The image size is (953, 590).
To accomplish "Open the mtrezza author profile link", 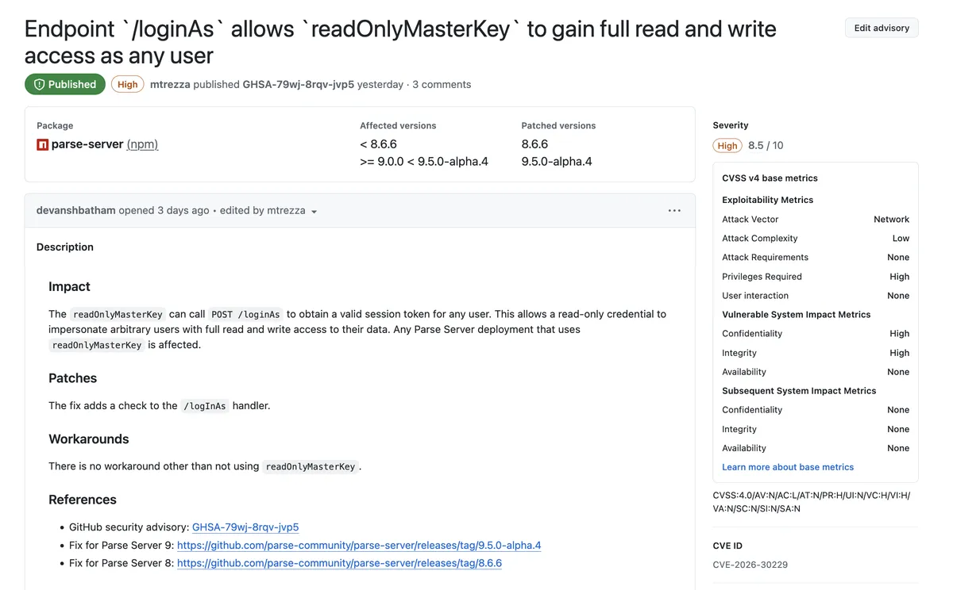I will tap(170, 84).
